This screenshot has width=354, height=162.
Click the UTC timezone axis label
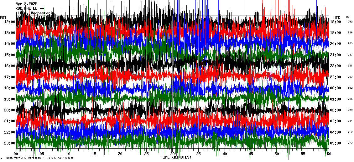click(337, 17)
